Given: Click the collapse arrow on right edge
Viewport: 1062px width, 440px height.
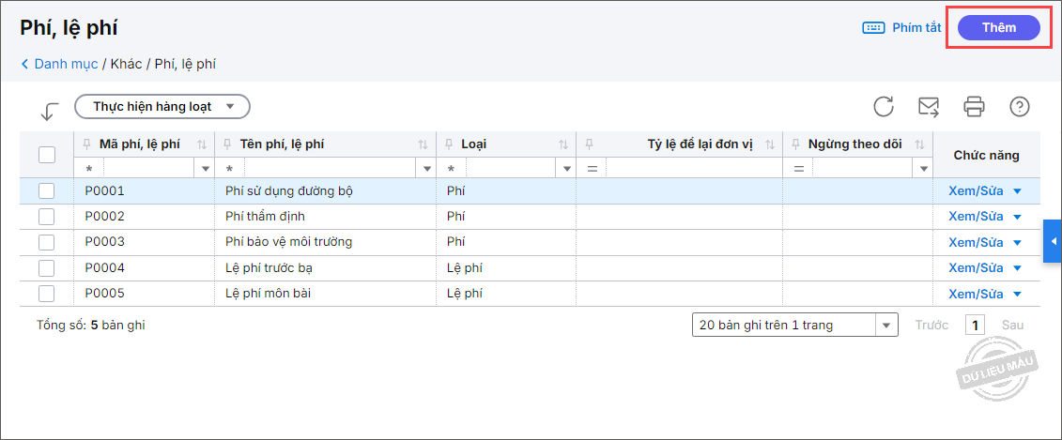Looking at the screenshot, I should pyautogui.click(x=1053, y=242).
